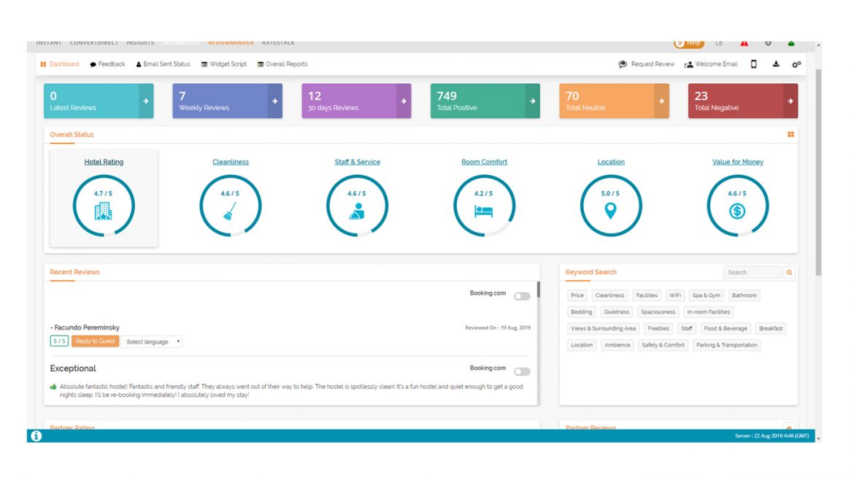This screenshot has width=854, height=480.
Task: Click the share icon next to Help
Action: tap(719, 43)
